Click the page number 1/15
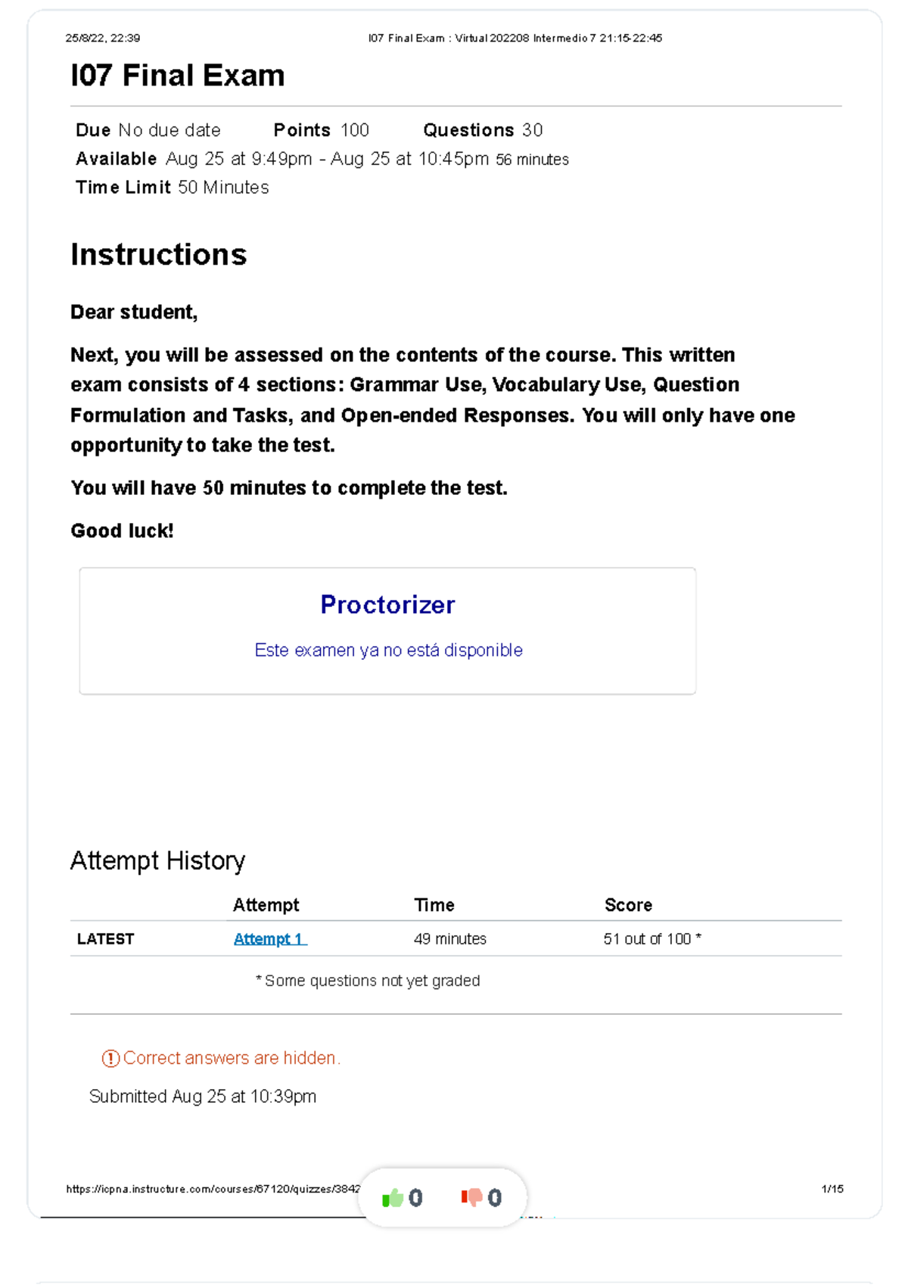 pos(832,1189)
